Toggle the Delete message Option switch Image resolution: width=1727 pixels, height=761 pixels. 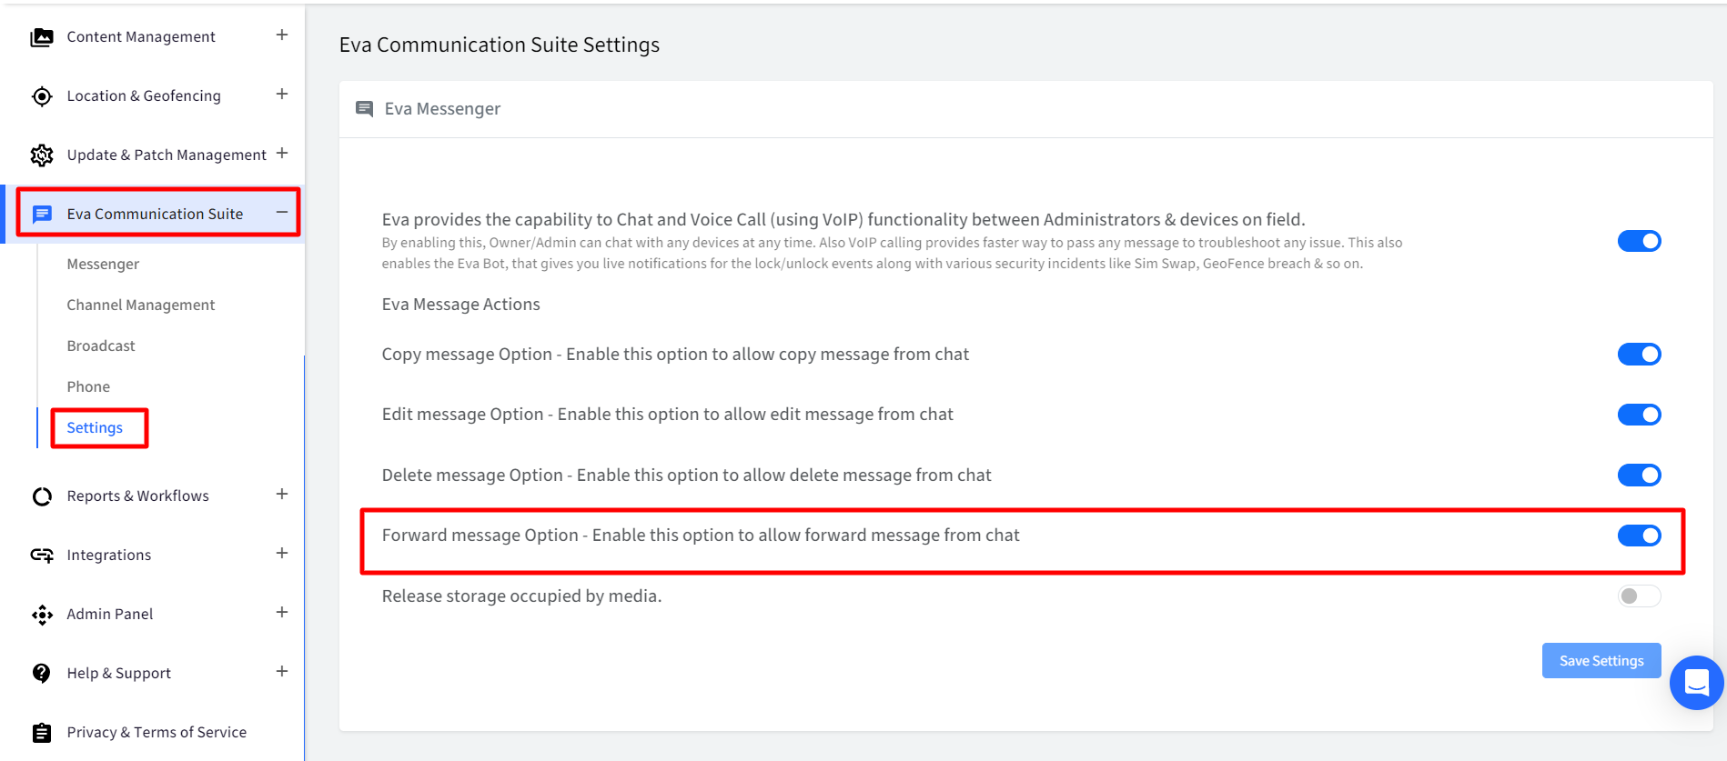click(x=1640, y=475)
